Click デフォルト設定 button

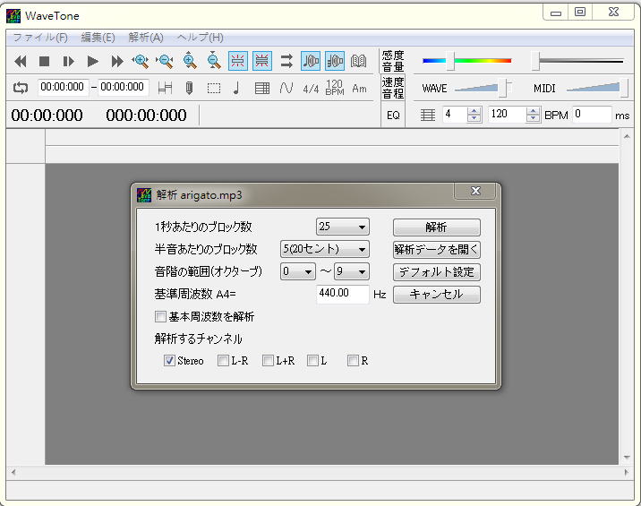click(437, 272)
